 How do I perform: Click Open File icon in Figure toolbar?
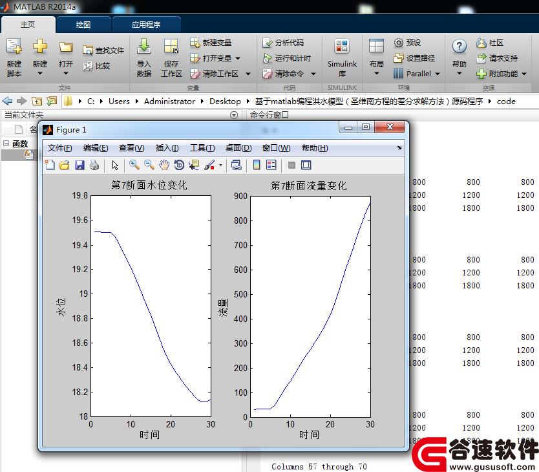tap(65, 165)
